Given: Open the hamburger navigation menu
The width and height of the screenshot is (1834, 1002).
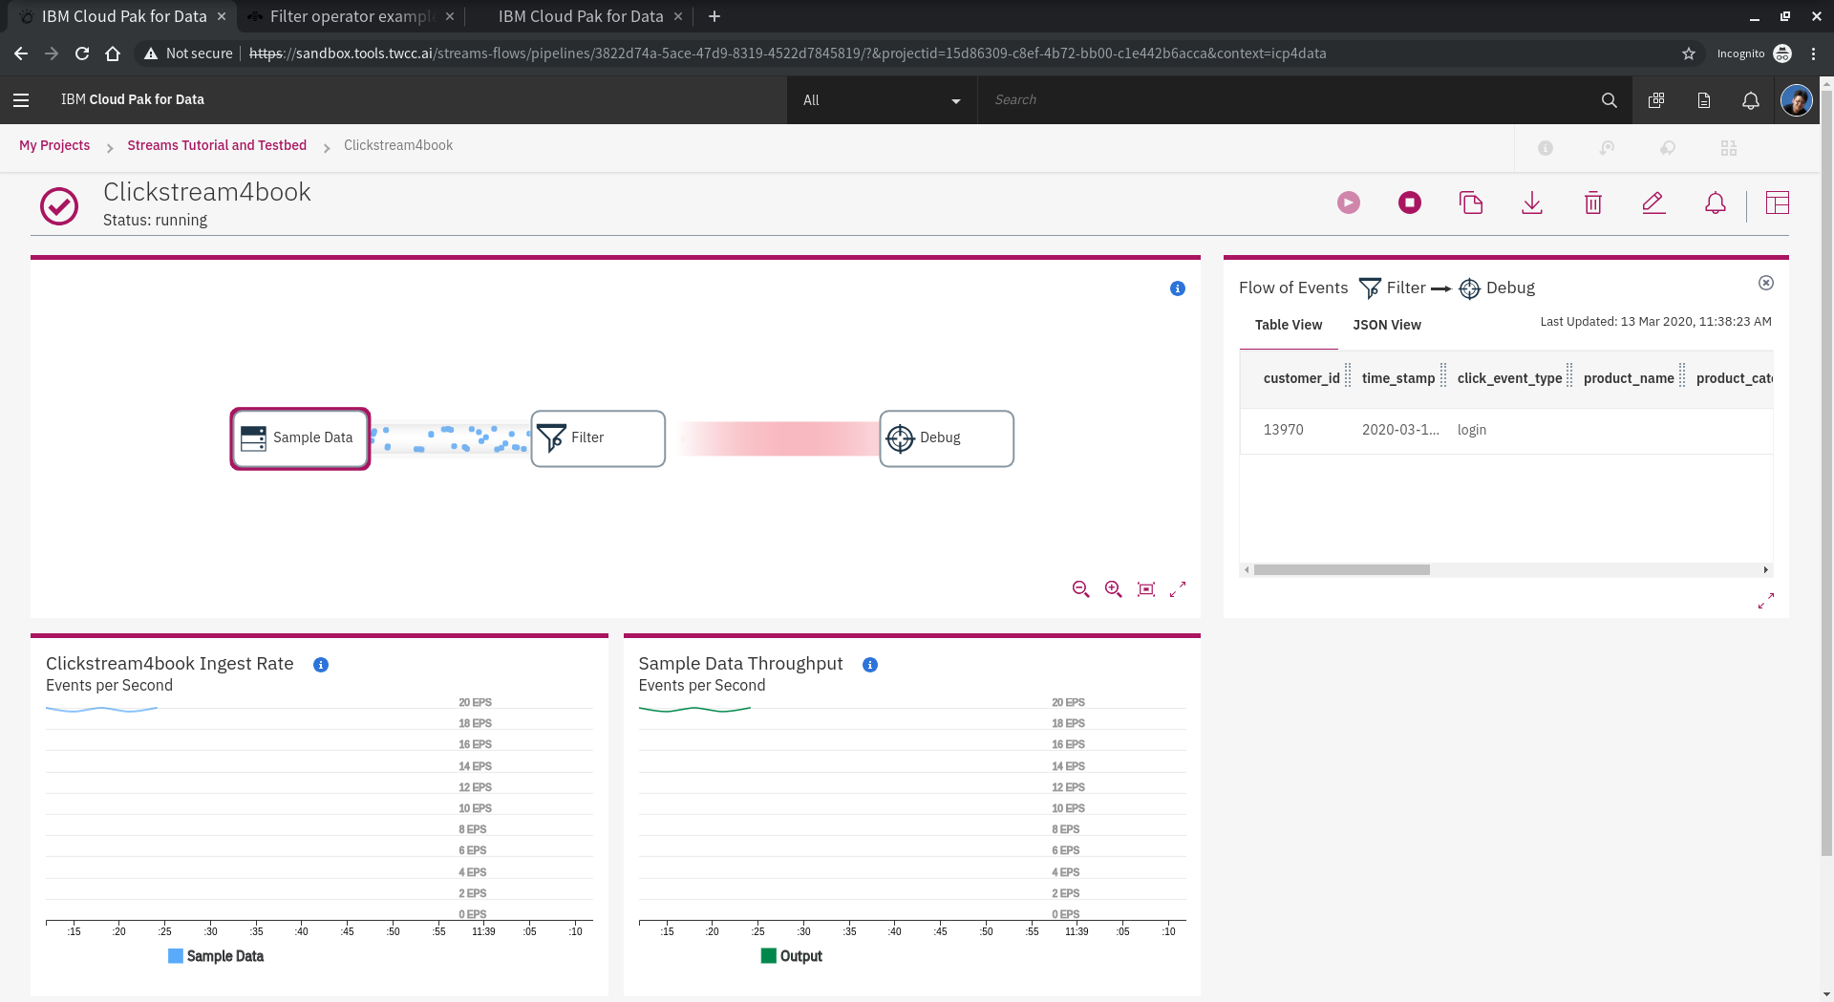Looking at the screenshot, I should tap(21, 99).
